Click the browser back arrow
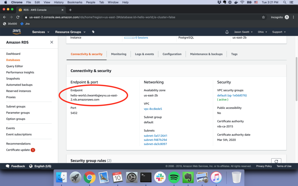The height and width of the screenshot is (186, 298). pyautogui.click(x=4, y=17)
